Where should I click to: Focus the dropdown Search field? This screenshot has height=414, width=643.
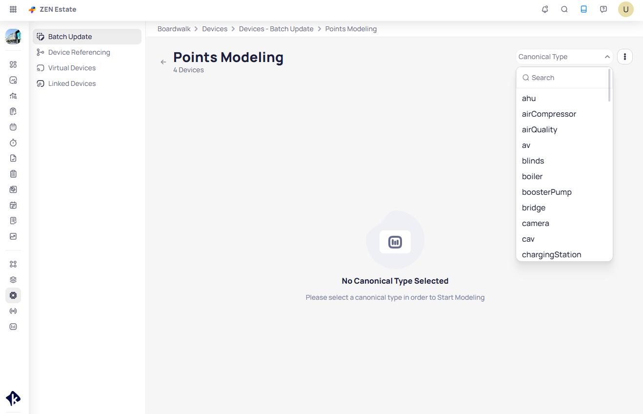tap(563, 78)
